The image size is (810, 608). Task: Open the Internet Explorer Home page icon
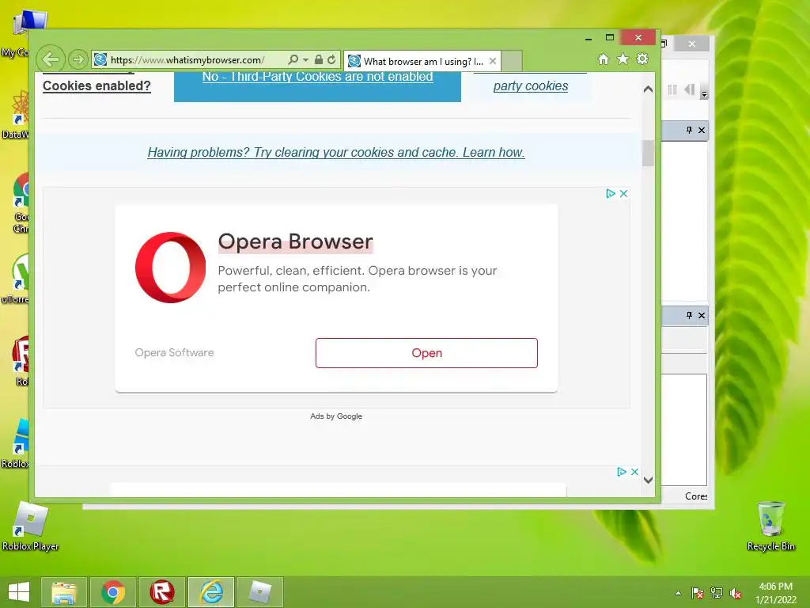pos(604,59)
